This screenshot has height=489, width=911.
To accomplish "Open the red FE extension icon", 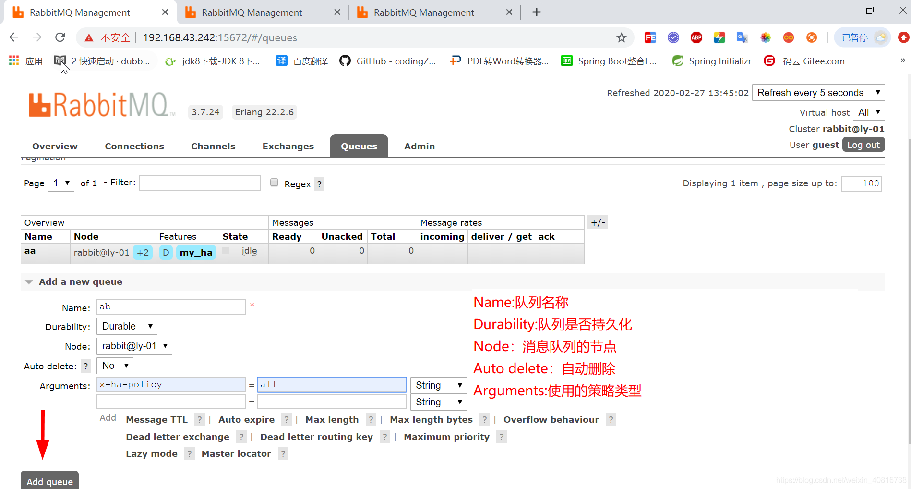I will [650, 37].
